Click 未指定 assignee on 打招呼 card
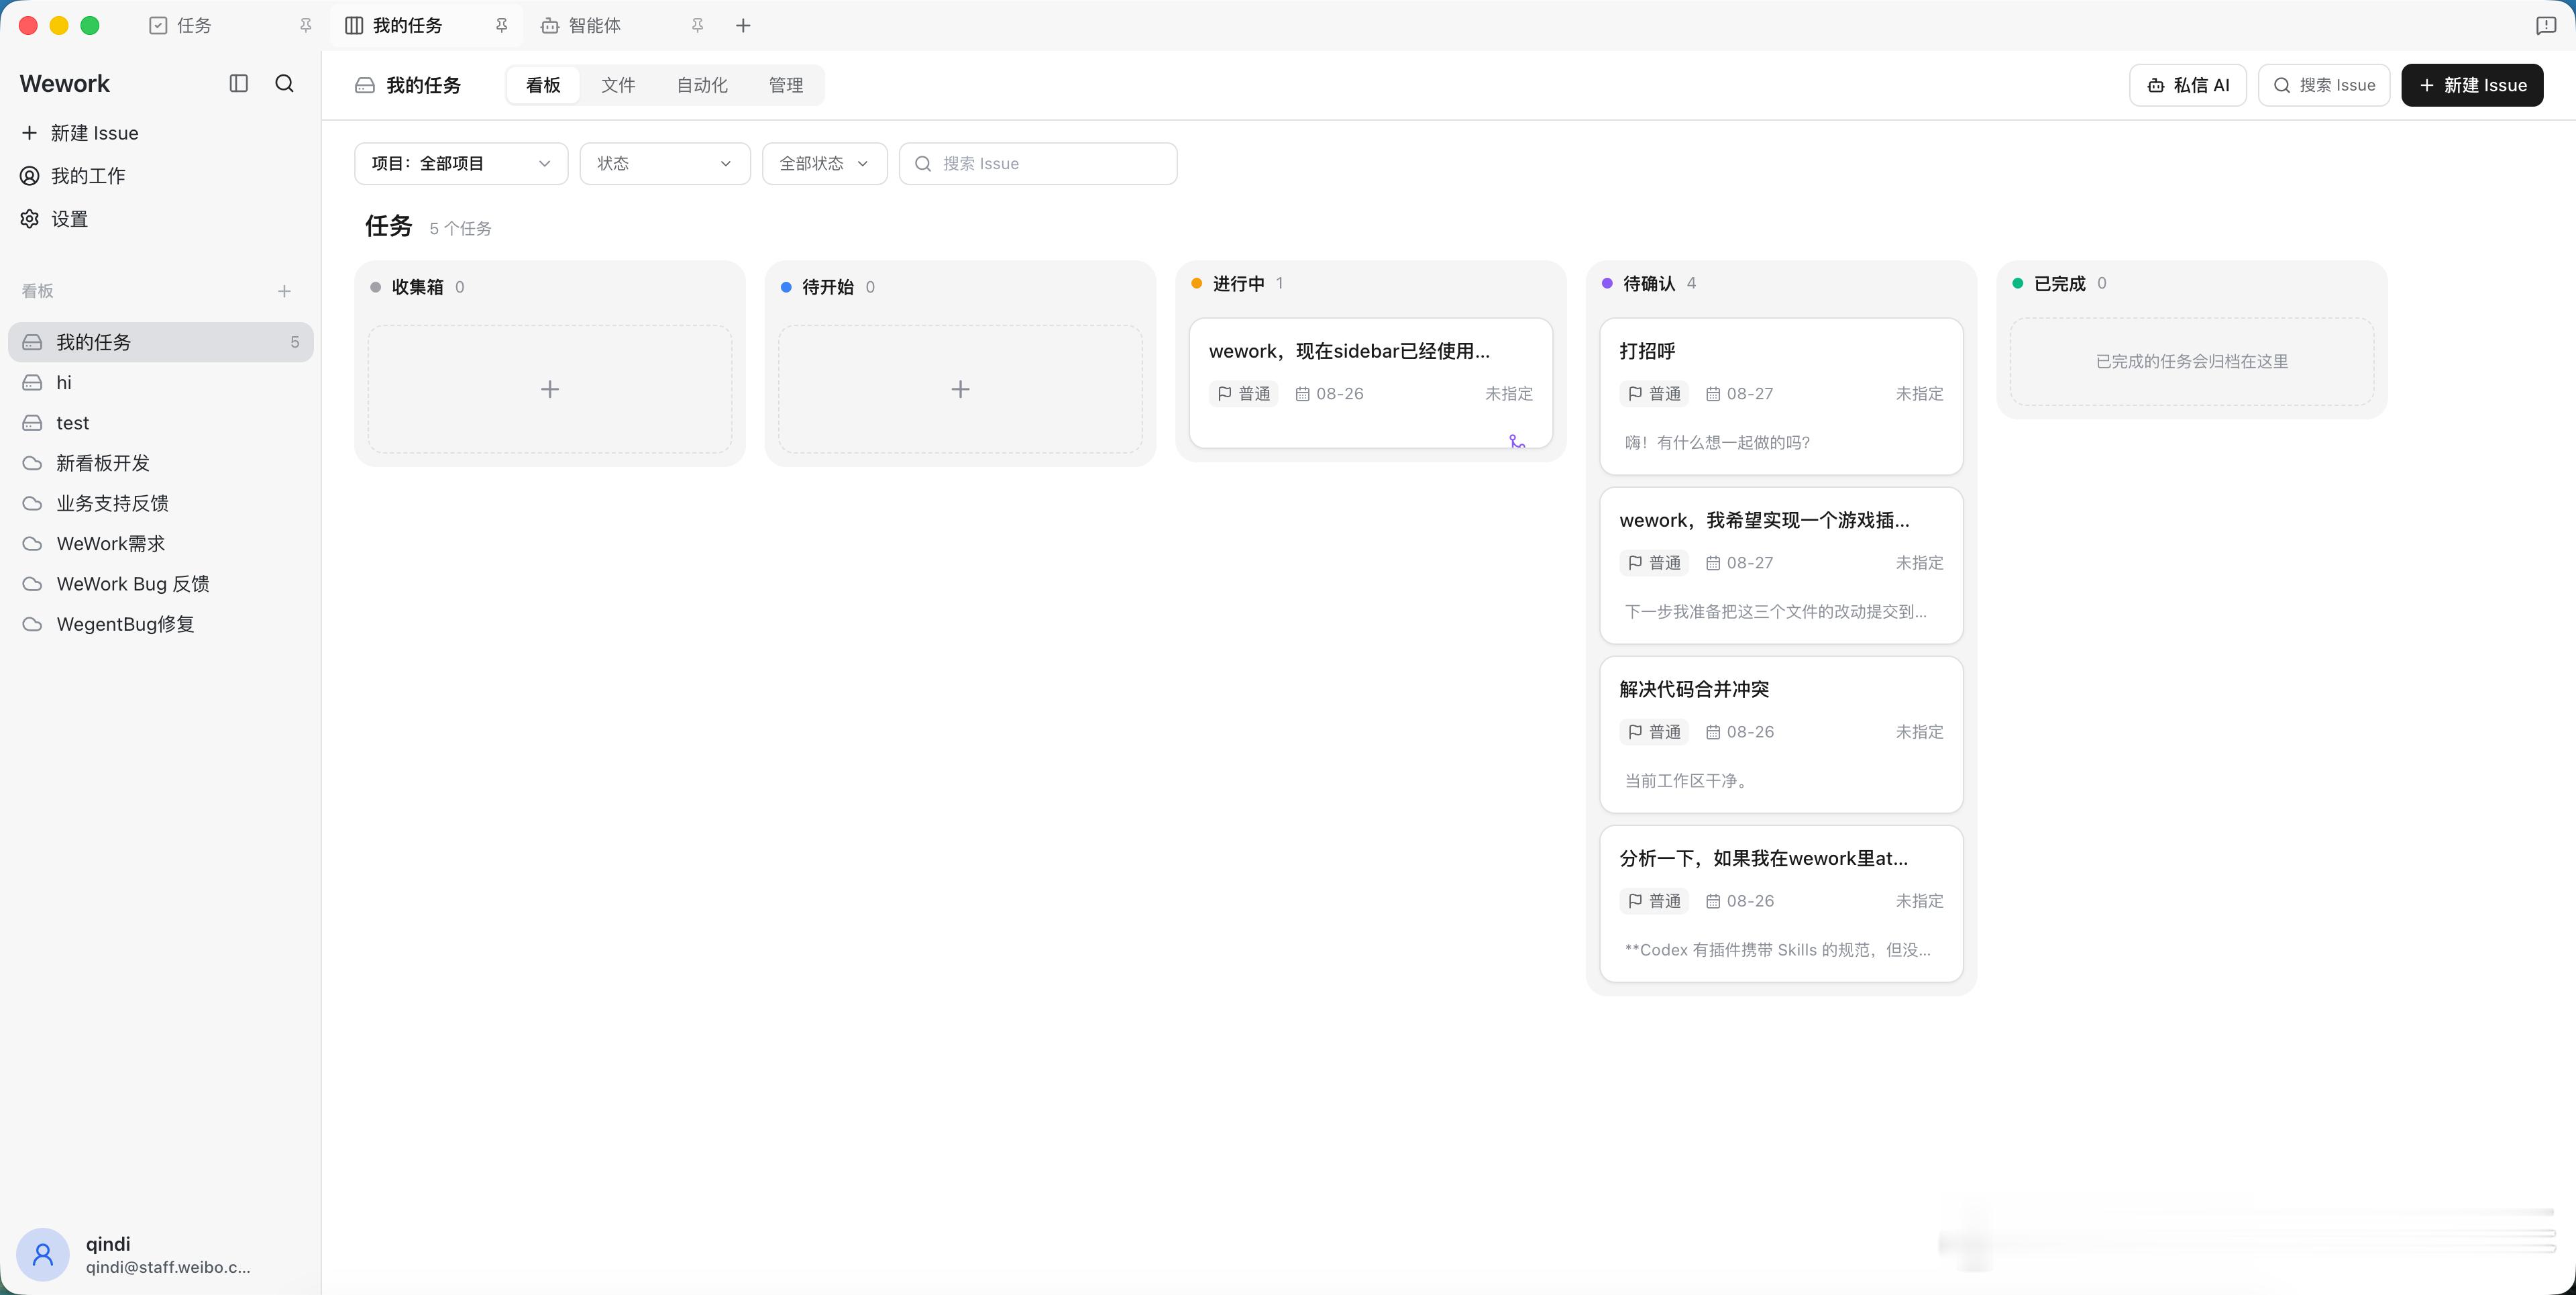The image size is (2576, 1295). pyautogui.click(x=1919, y=394)
